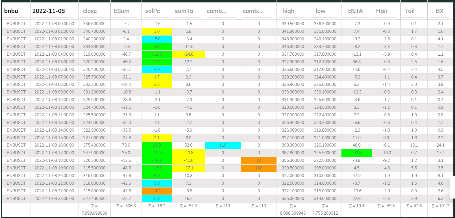Select the BX total 101.3
Viewport: 455px width, 218px height.
441,206
